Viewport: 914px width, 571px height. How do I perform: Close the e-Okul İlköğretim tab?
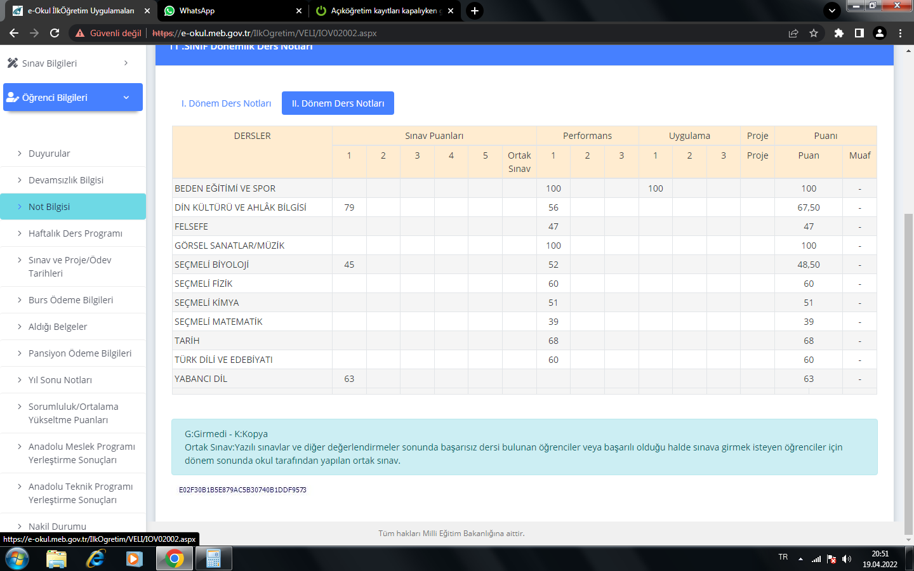(147, 11)
